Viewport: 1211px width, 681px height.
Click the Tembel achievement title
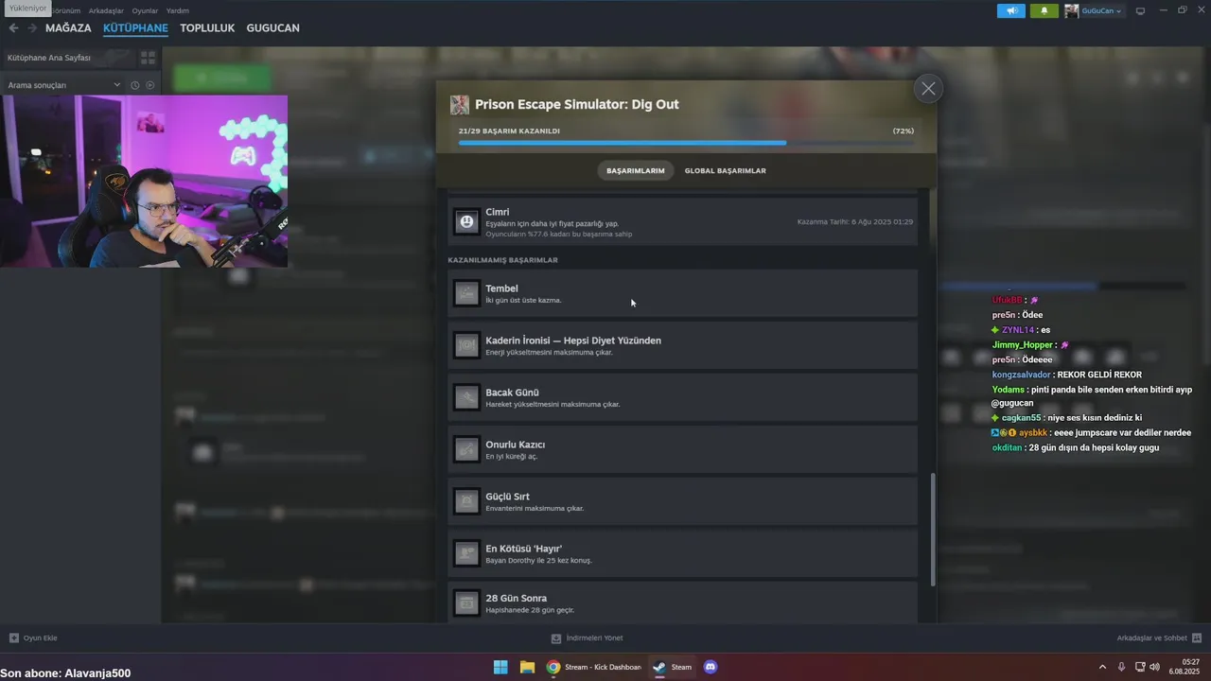501,288
